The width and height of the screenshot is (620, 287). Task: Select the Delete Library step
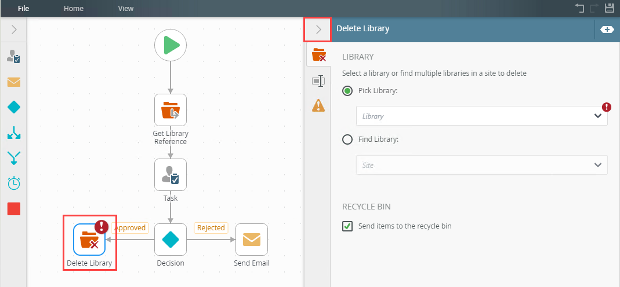coord(89,240)
